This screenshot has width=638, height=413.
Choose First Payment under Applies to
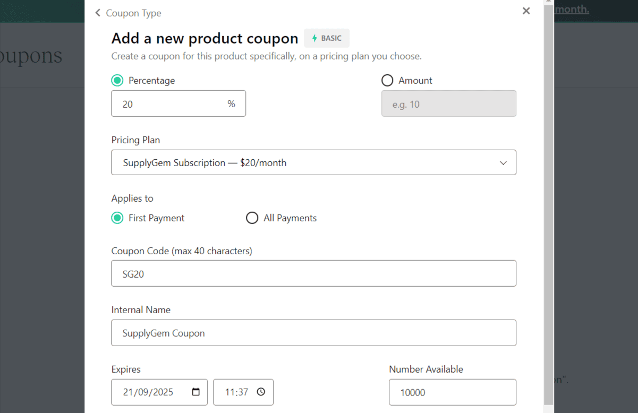(117, 218)
